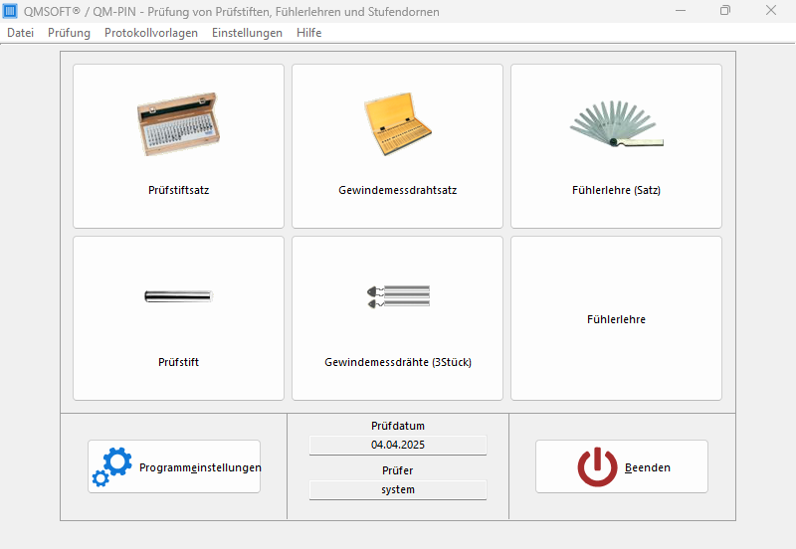Click Beenden to exit the program
The image size is (796, 549).
click(622, 466)
